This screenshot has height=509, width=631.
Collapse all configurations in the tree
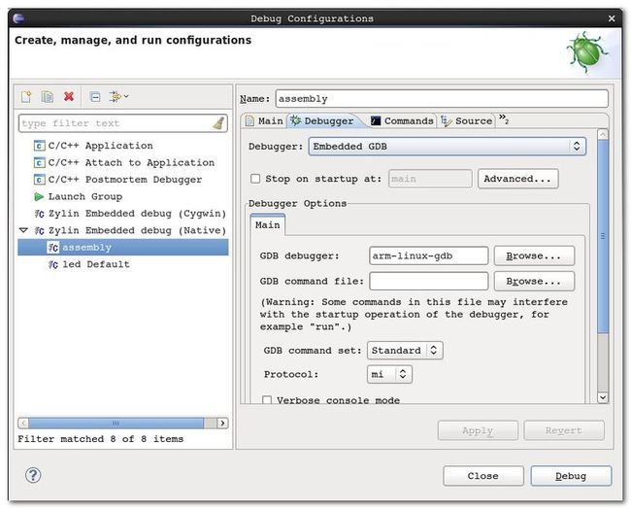[x=95, y=97]
